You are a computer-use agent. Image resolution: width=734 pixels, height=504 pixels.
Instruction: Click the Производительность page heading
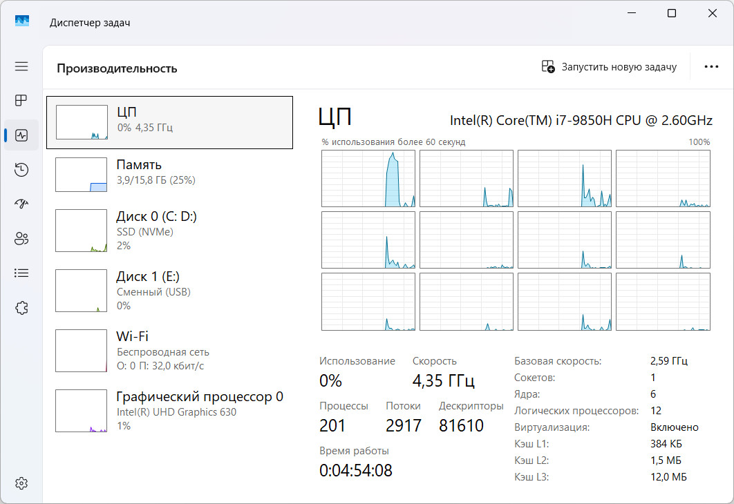pos(117,68)
